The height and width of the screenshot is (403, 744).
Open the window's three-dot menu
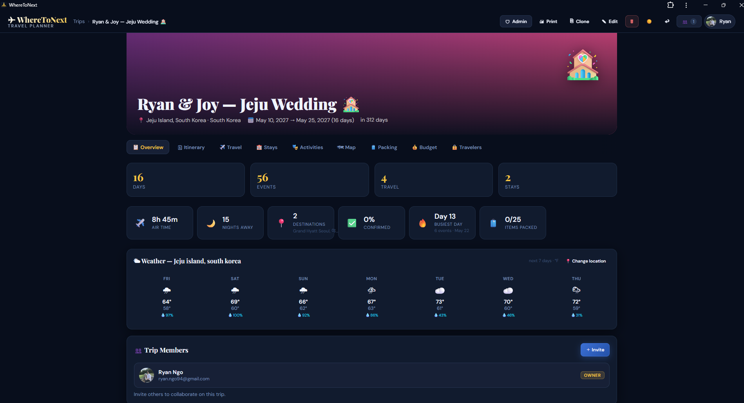click(x=686, y=5)
